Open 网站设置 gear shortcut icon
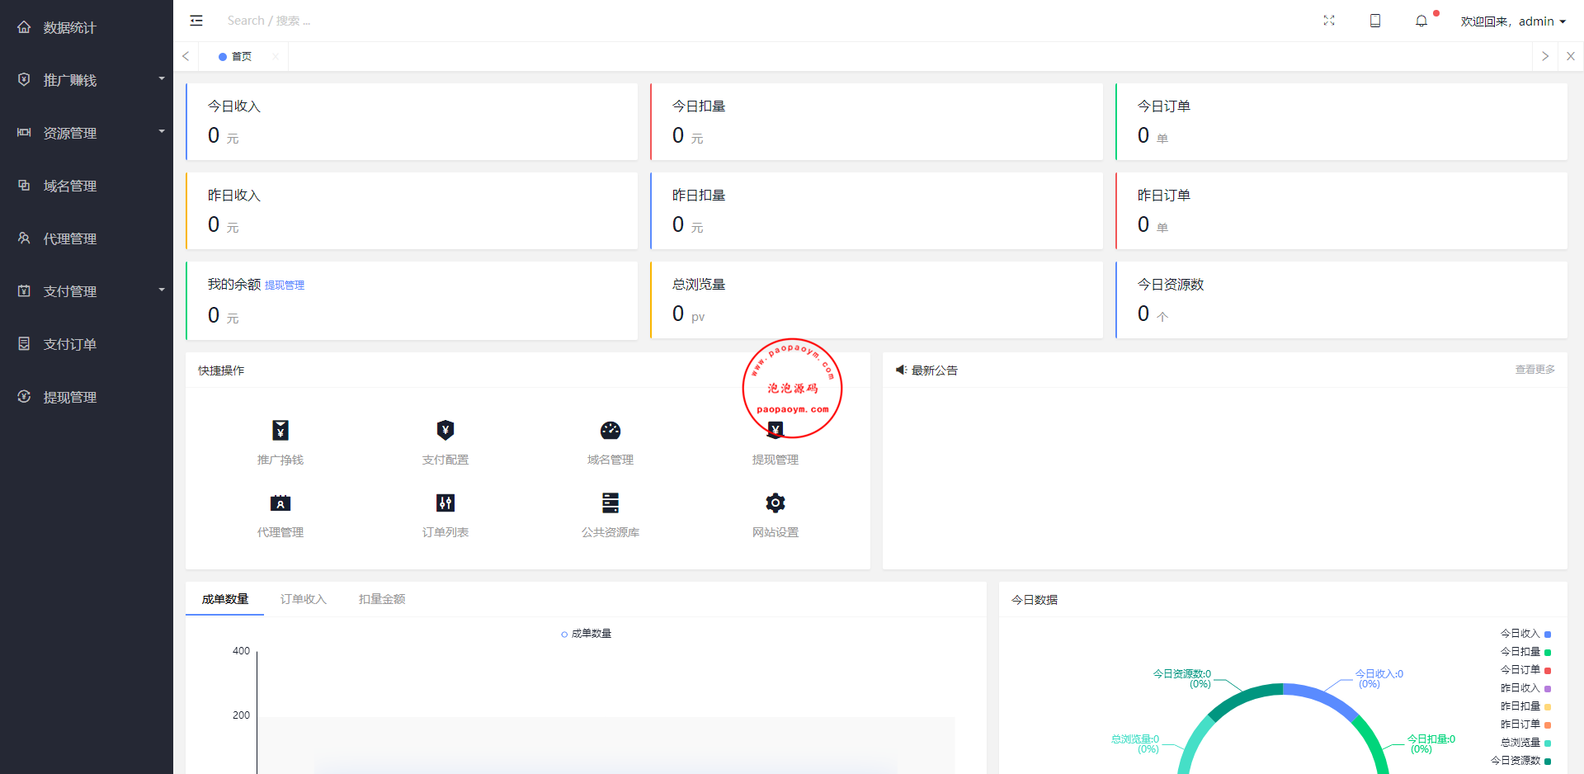This screenshot has width=1584, height=774. click(x=775, y=503)
